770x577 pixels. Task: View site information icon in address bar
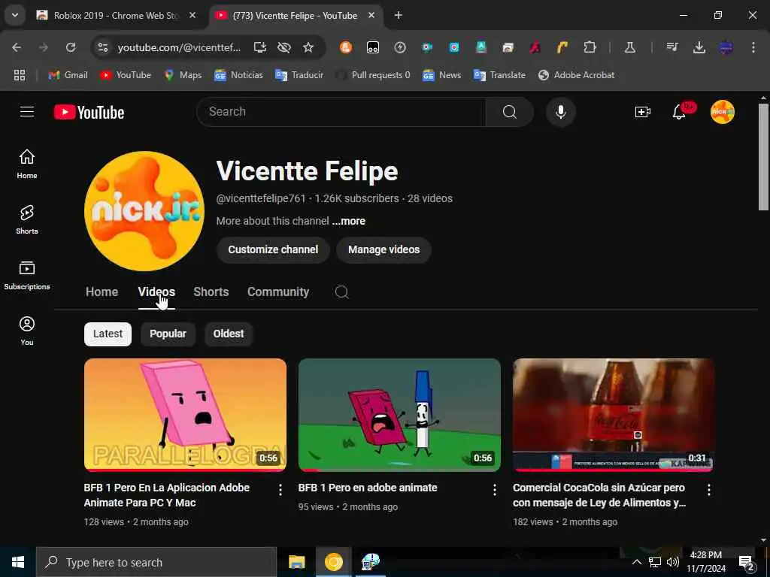click(102, 47)
